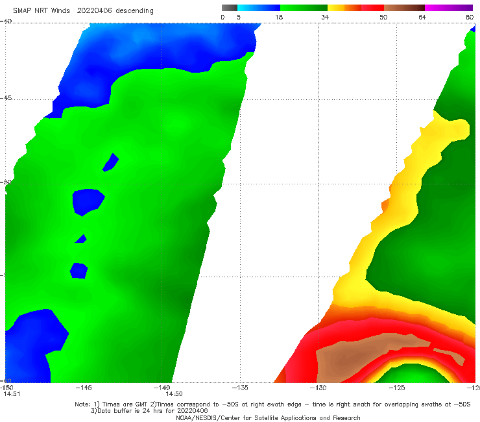The height and width of the screenshot is (422, 480).
Task: Click the color bar label '18'
Action: point(279,18)
